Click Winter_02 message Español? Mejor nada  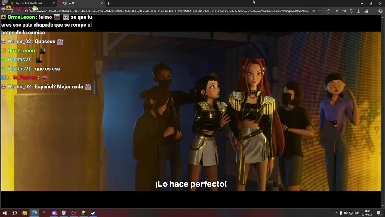click(46, 87)
